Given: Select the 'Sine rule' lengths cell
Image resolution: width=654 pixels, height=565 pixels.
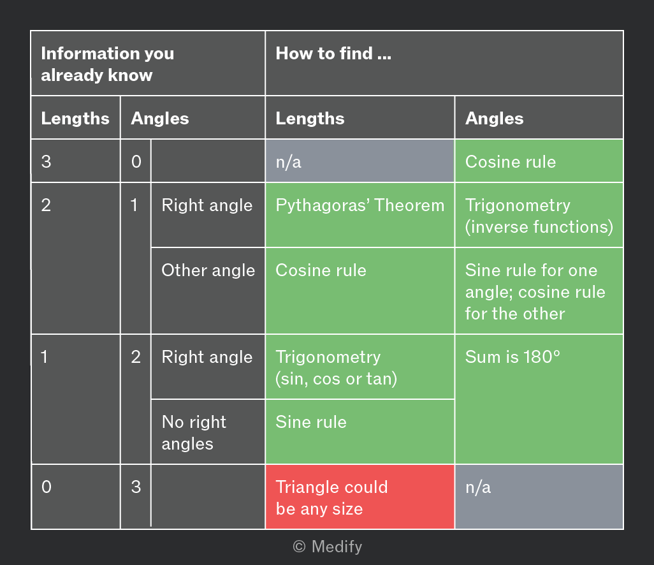Looking at the screenshot, I should 360,432.
